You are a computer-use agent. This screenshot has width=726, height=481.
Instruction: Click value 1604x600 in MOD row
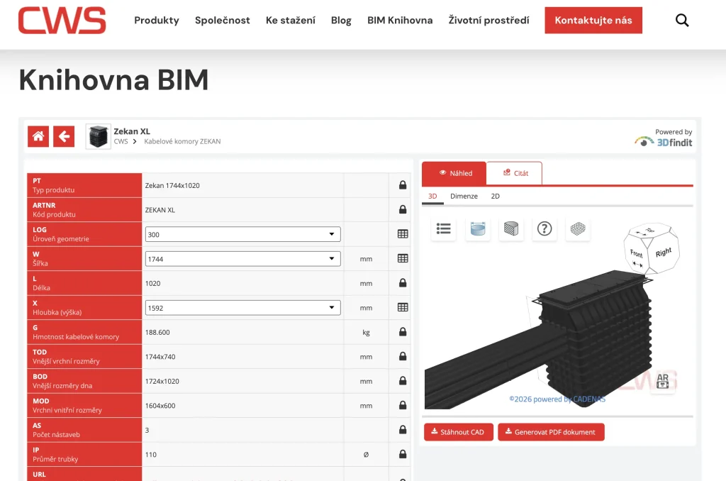click(160, 406)
